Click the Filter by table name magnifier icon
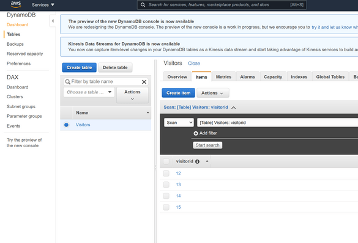 67,82
